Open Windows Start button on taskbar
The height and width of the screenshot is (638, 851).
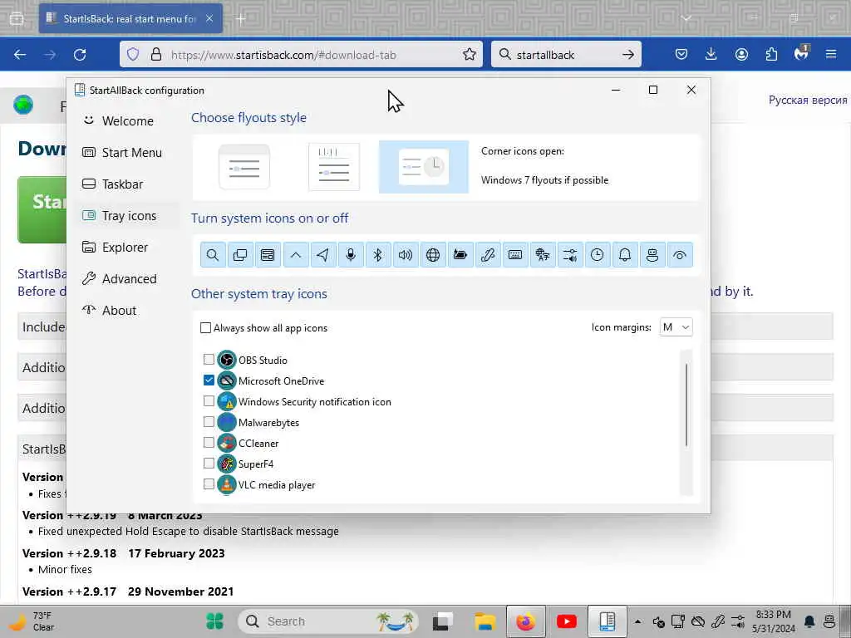pos(215,621)
